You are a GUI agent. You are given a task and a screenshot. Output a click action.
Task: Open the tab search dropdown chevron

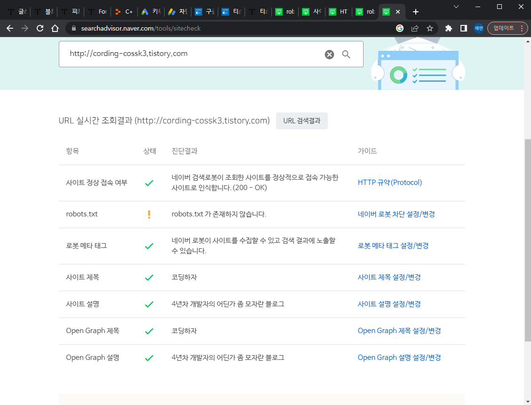pos(456,7)
